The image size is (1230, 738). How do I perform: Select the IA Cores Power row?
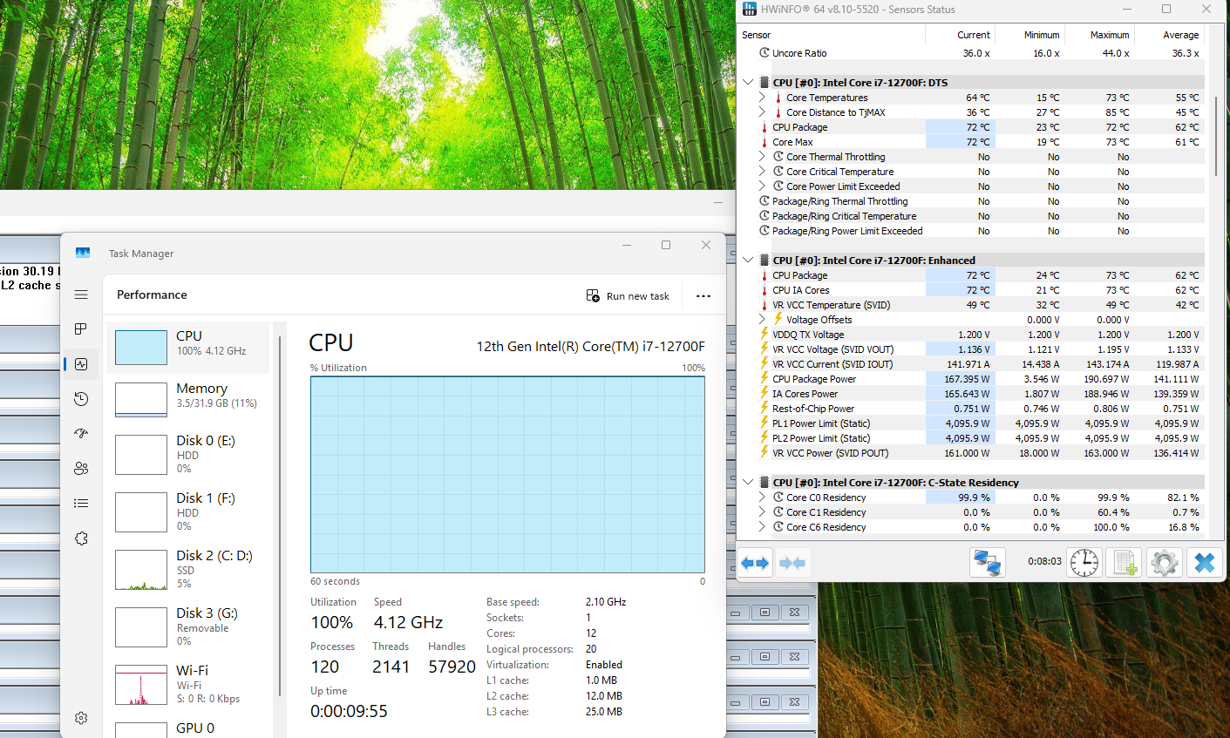click(x=971, y=394)
